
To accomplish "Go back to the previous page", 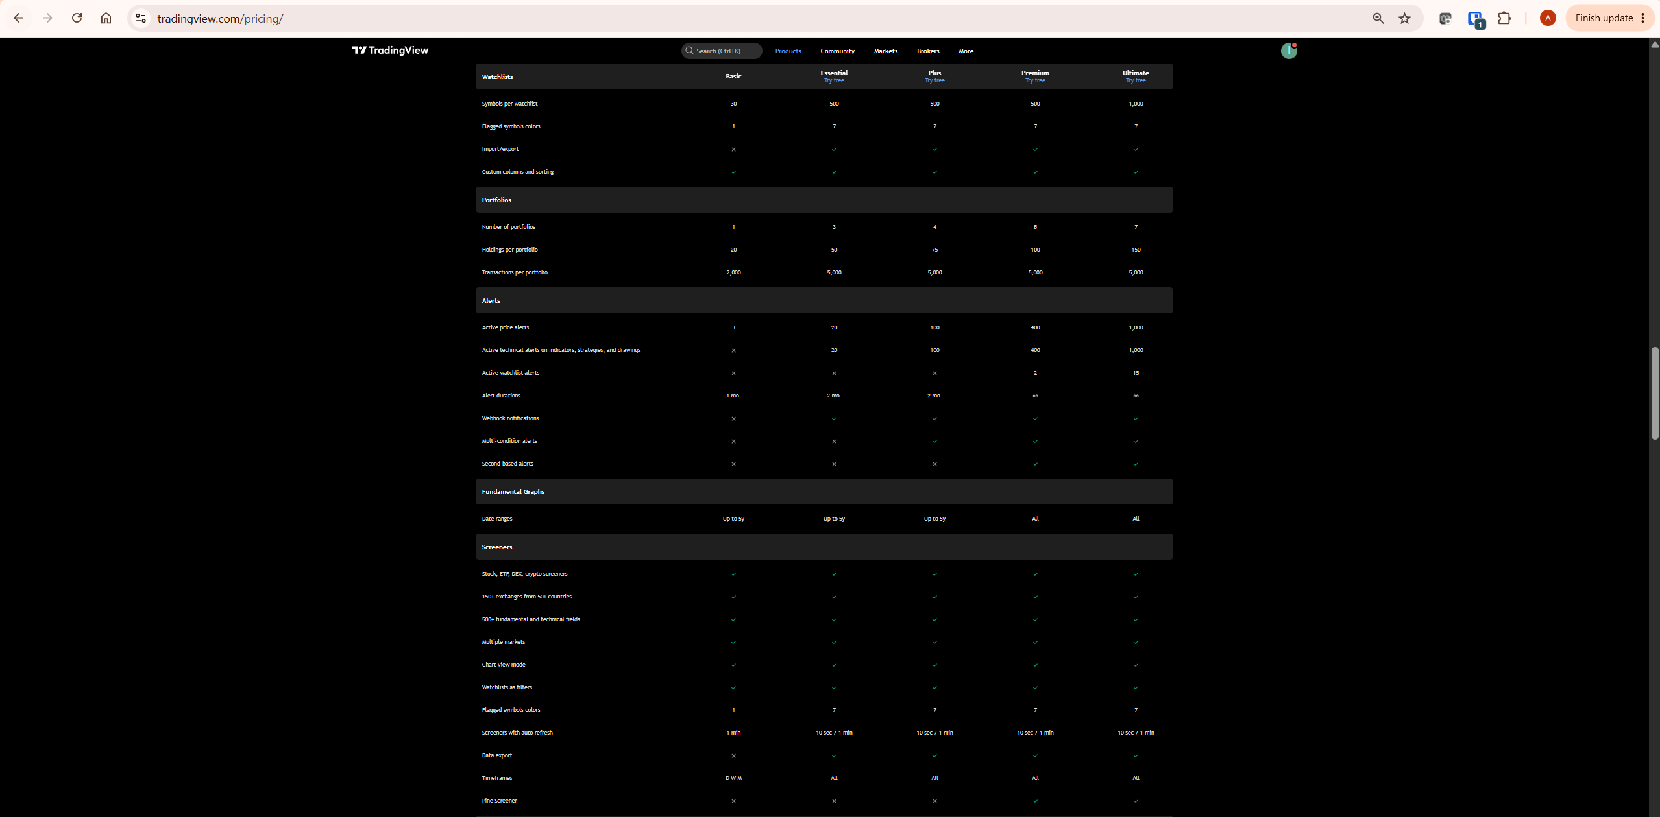I will (19, 18).
